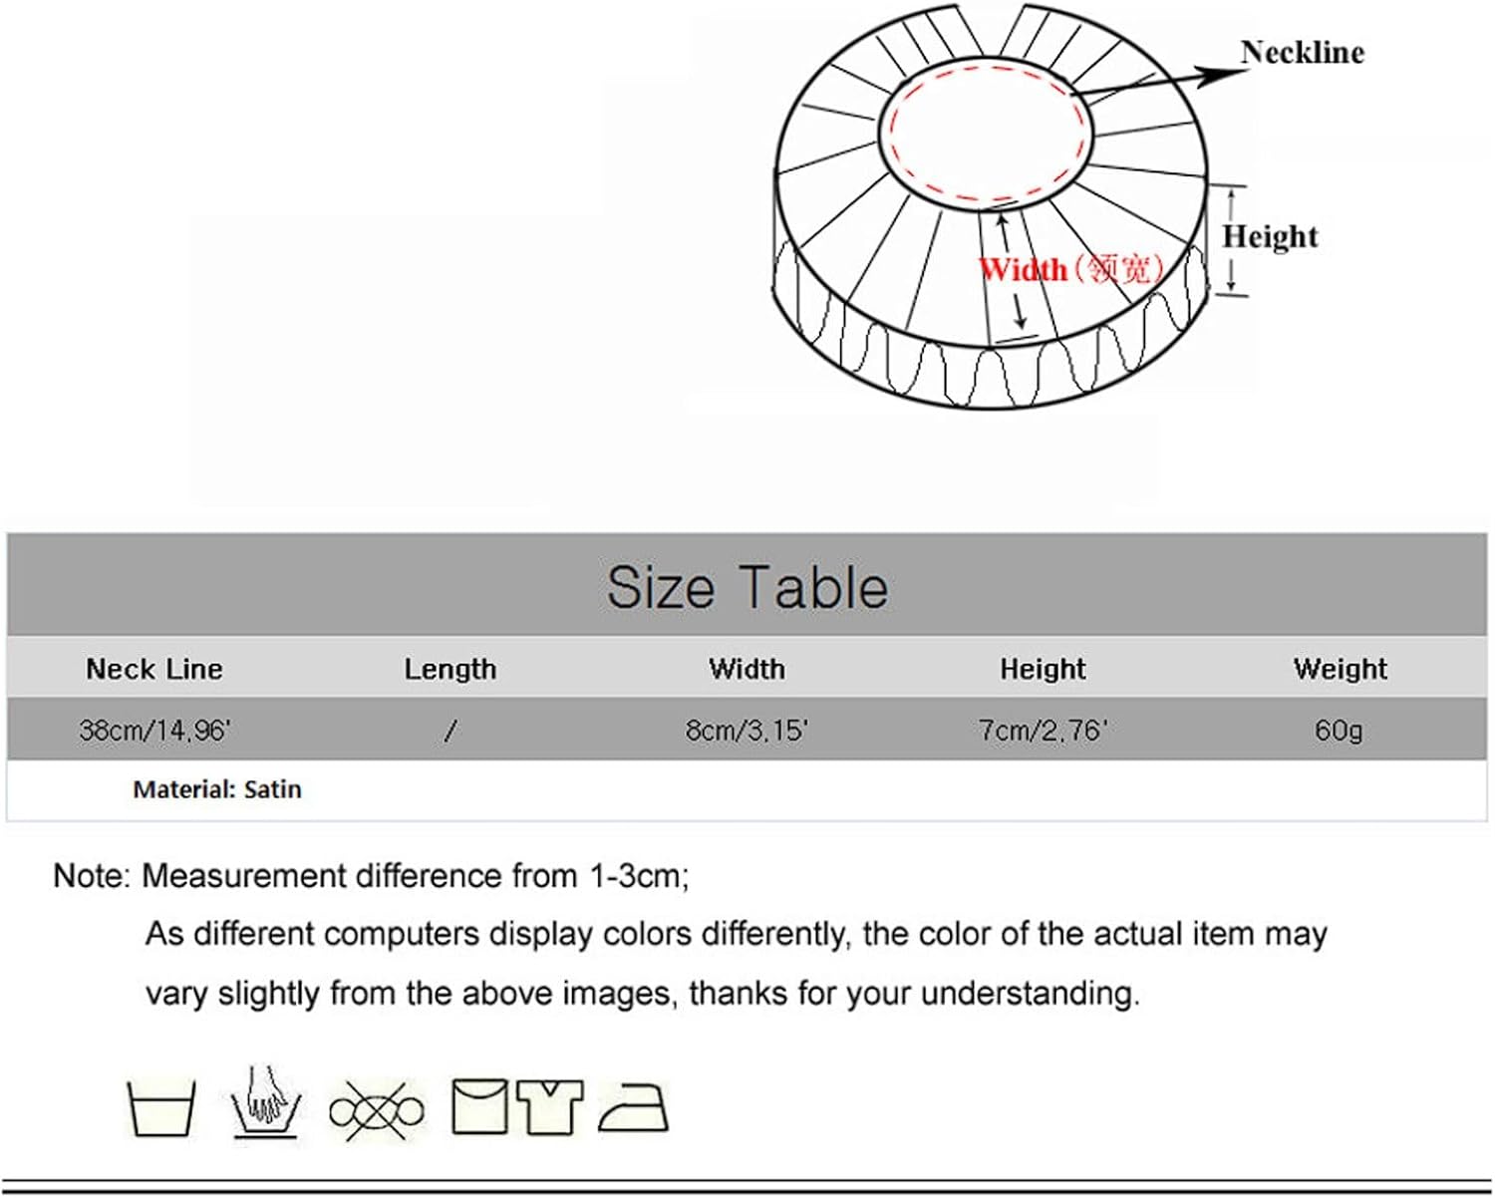Click the Material: Satin text
1495x1198 pixels.
point(216,789)
